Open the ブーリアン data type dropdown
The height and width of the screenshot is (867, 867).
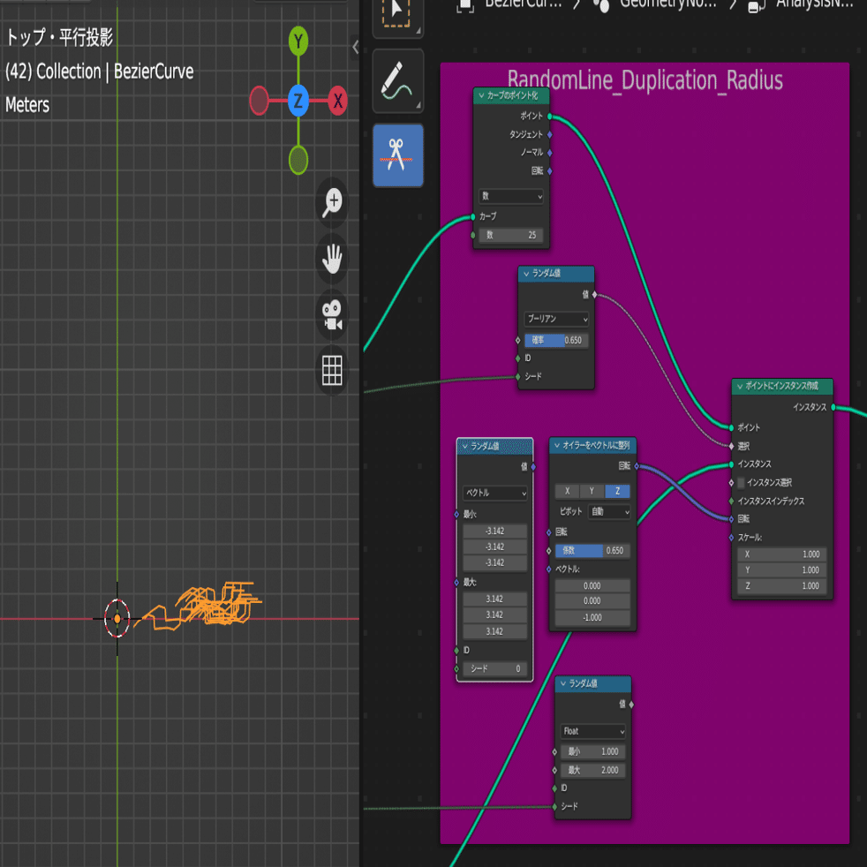pyautogui.click(x=556, y=319)
